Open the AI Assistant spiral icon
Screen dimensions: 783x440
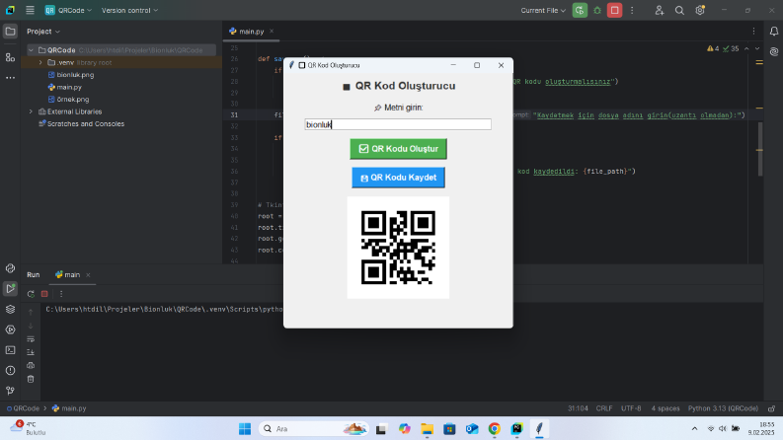774,52
